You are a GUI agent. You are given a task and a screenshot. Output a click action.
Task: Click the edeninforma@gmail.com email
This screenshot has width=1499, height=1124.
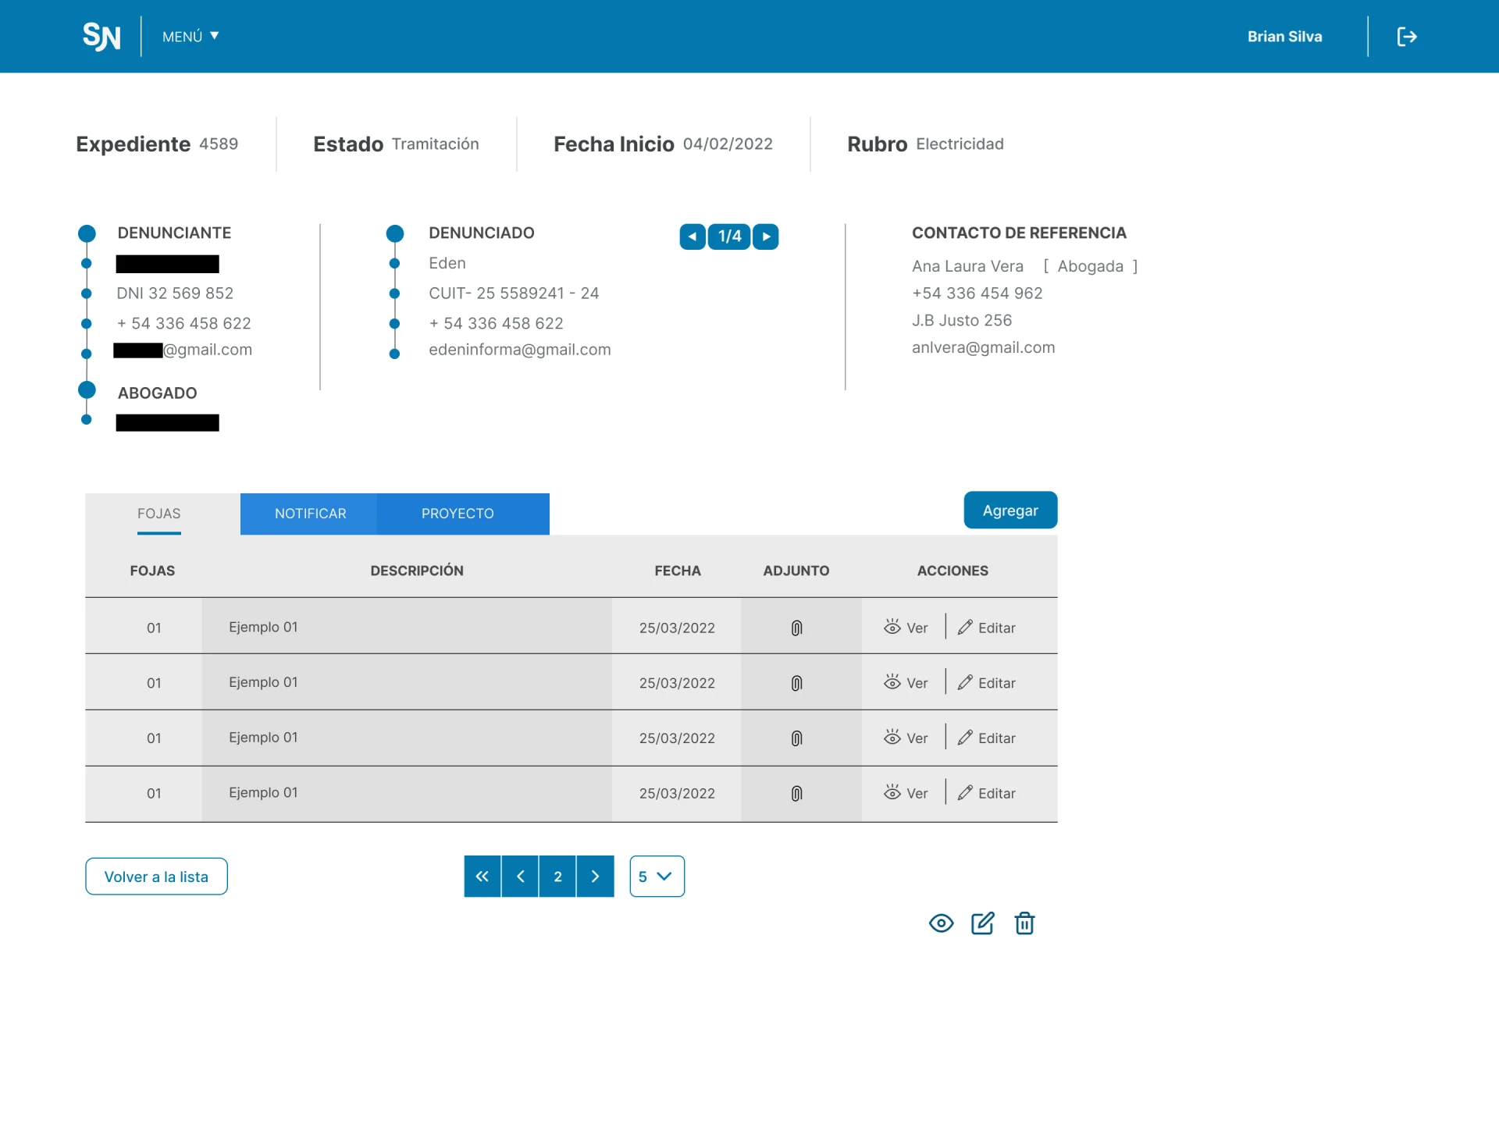[x=520, y=350]
